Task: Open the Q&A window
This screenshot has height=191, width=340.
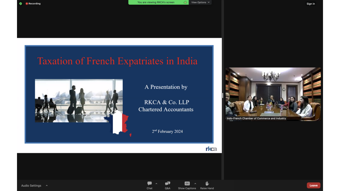Action: [x=167, y=185]
